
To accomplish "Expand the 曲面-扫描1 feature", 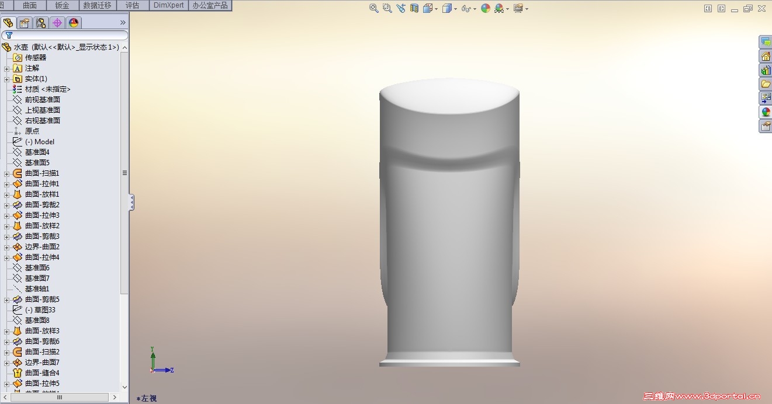I will (6, 173).
